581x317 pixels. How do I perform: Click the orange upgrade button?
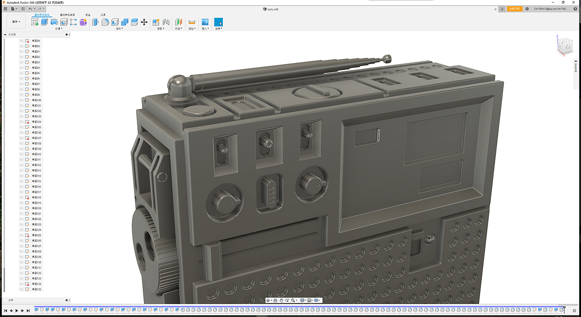[515, 9]
